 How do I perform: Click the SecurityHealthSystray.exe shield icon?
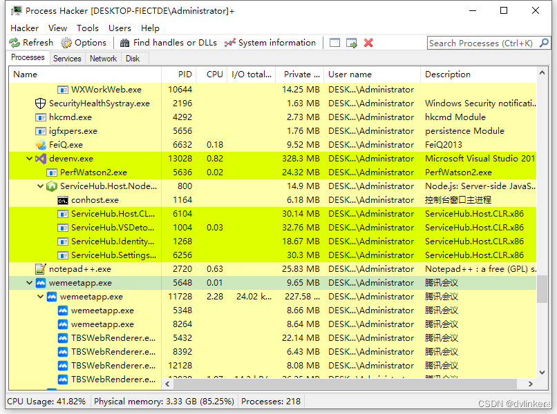(x=41, y=103)
